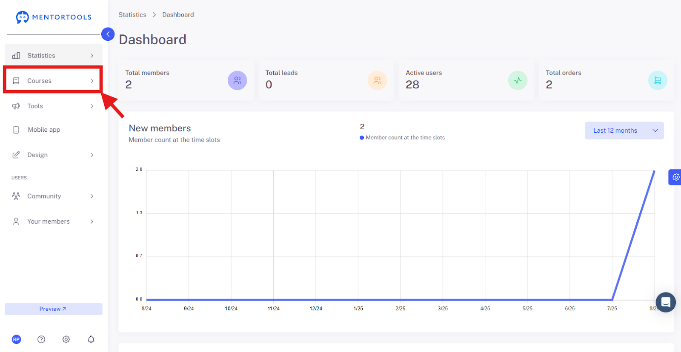Expand the Courses menu
Image resolution: width=681 pixels, height=352 pixels.
[x=54, y=81]
